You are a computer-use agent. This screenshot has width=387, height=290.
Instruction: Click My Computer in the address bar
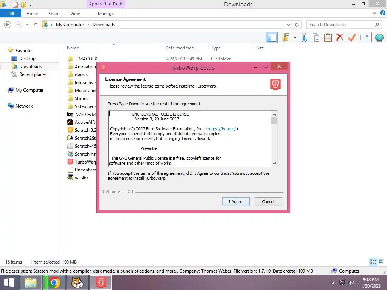[x=70, y=25]
